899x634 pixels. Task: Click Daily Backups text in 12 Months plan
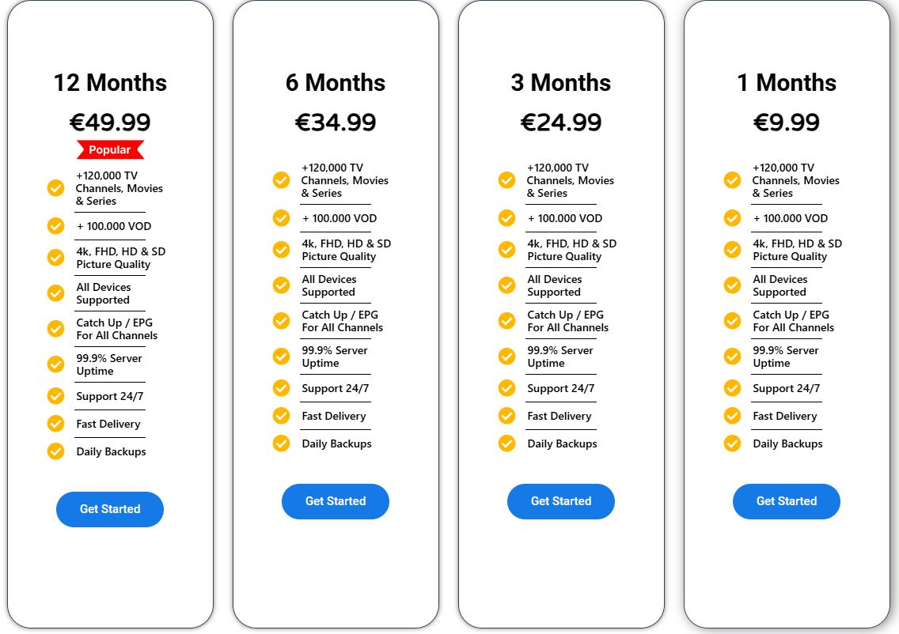112,451
